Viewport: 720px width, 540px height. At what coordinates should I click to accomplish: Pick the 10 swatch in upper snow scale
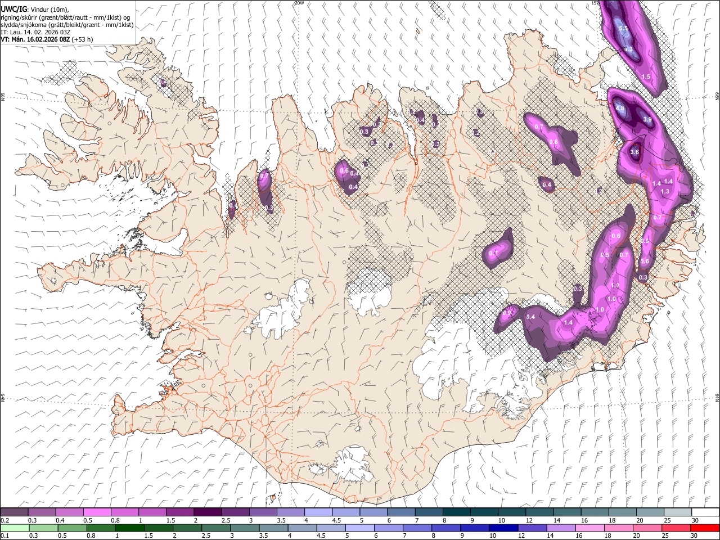(x=512, y=512)
